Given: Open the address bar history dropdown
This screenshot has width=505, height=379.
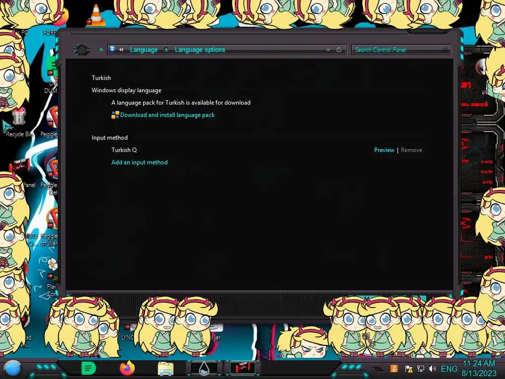Looking at the screenshot, I should point(328,50).
